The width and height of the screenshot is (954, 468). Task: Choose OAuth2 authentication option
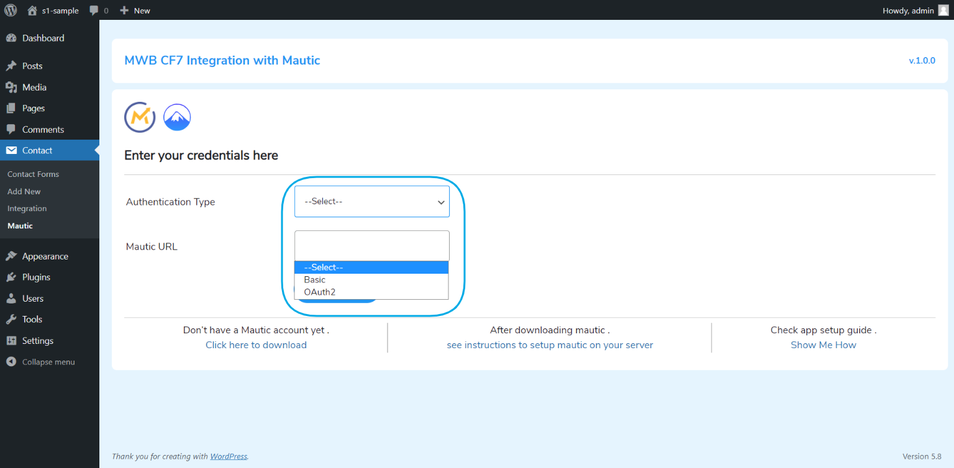371,292
